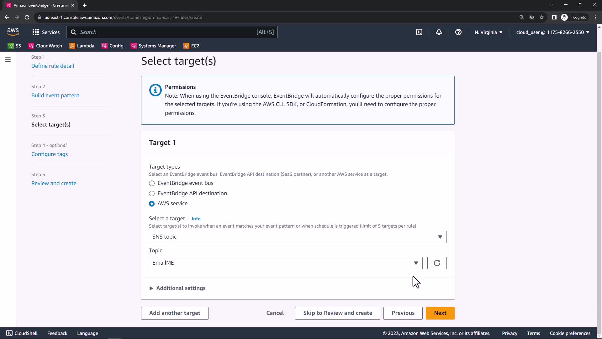This screenshot has width=602, height=339.
Task: Click the AWS console search field
Action: (172, 32)
